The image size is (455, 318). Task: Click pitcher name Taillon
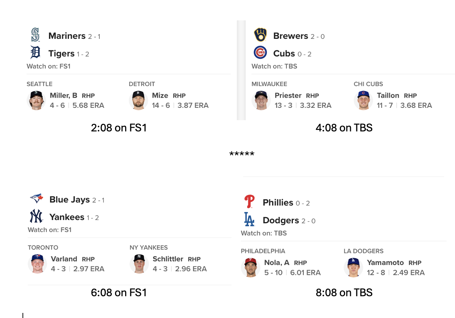pyautogui.click(x=388, y=95)
